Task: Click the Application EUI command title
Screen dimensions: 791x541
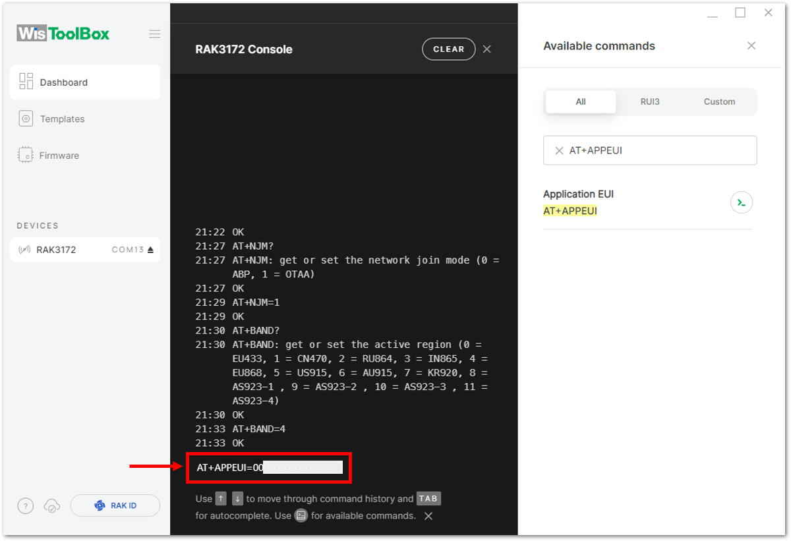Action: pos(578,194)
